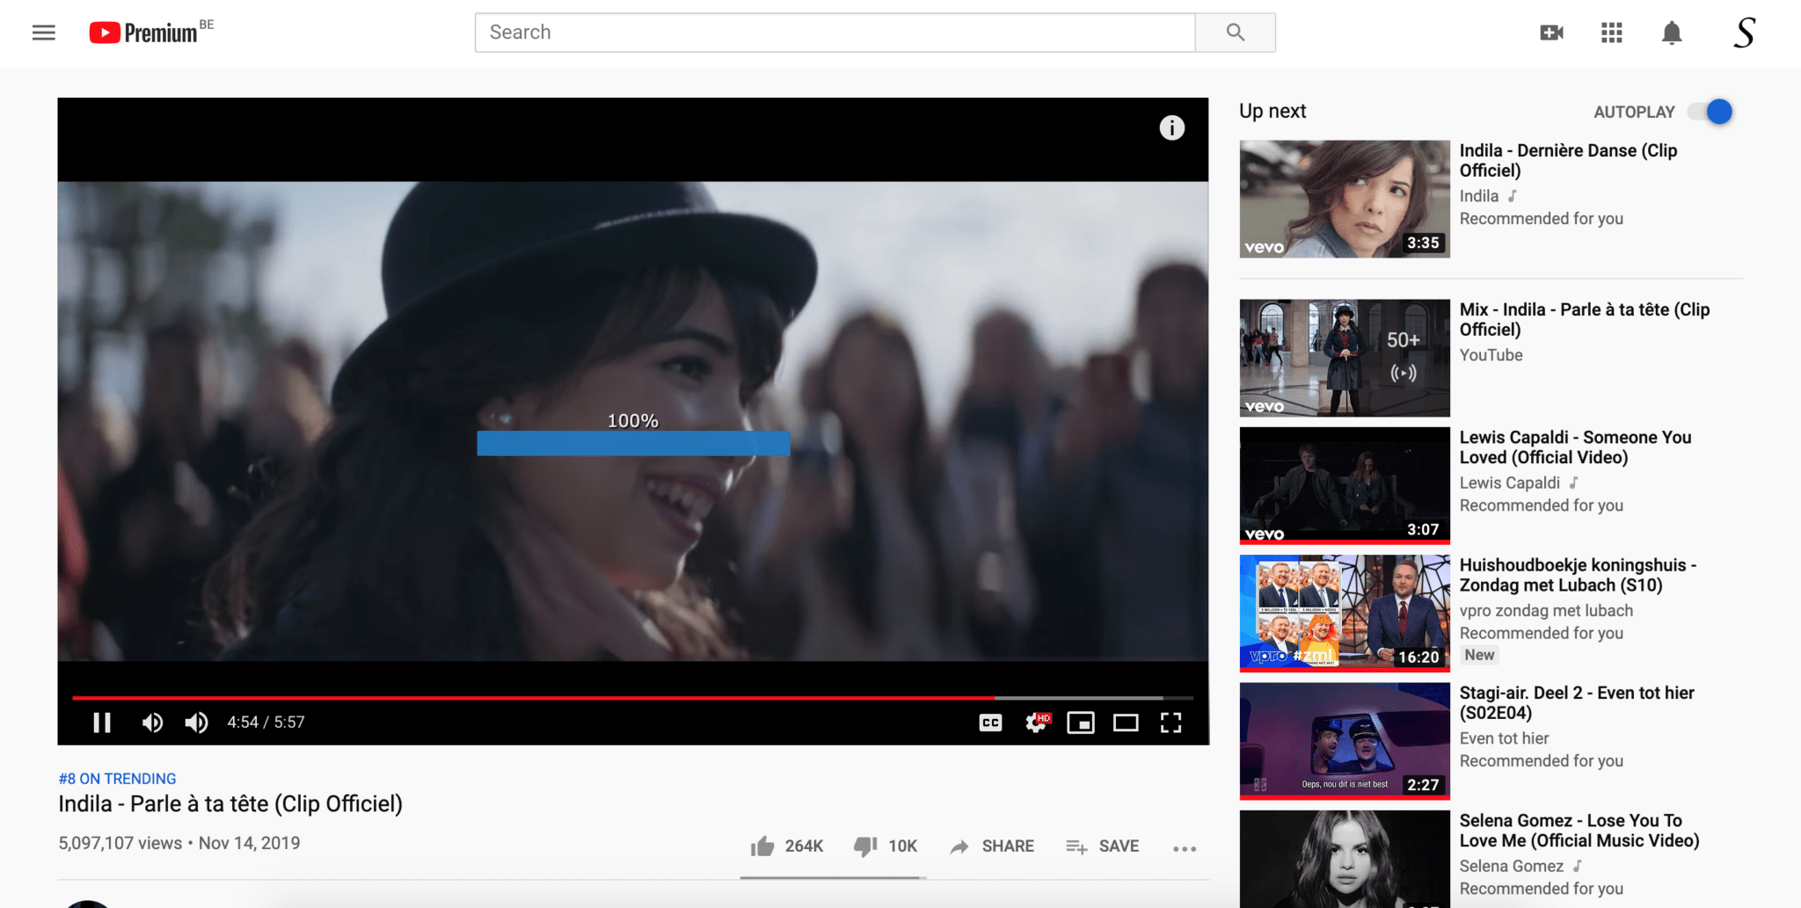This screenshot has height=908, width=1801.
Task: Toggle closed captions on the video
Action: pyautogui.click(x=990, y=723)
